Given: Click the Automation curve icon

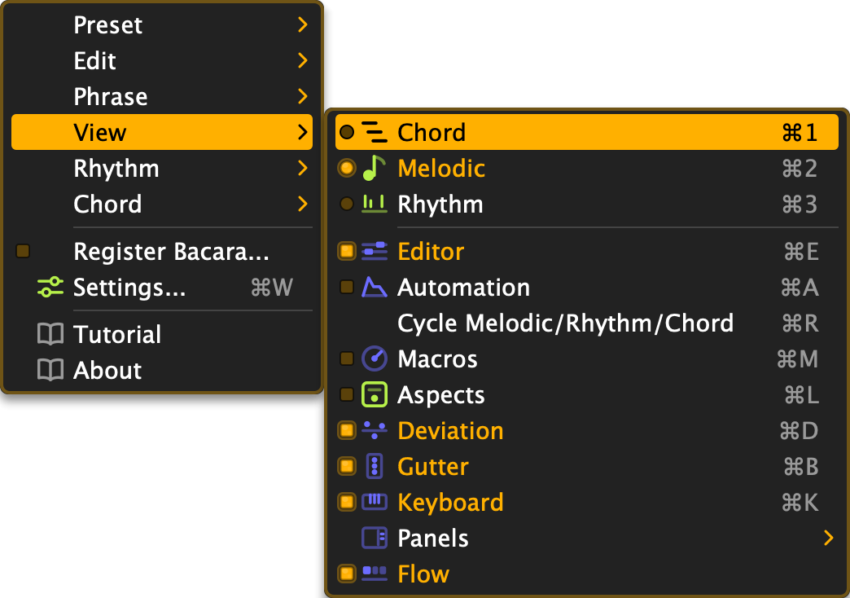Looking at the screenshot, I should click(374, 287).
